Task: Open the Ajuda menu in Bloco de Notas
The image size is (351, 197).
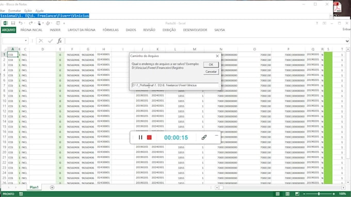Action: coord(39,11)
